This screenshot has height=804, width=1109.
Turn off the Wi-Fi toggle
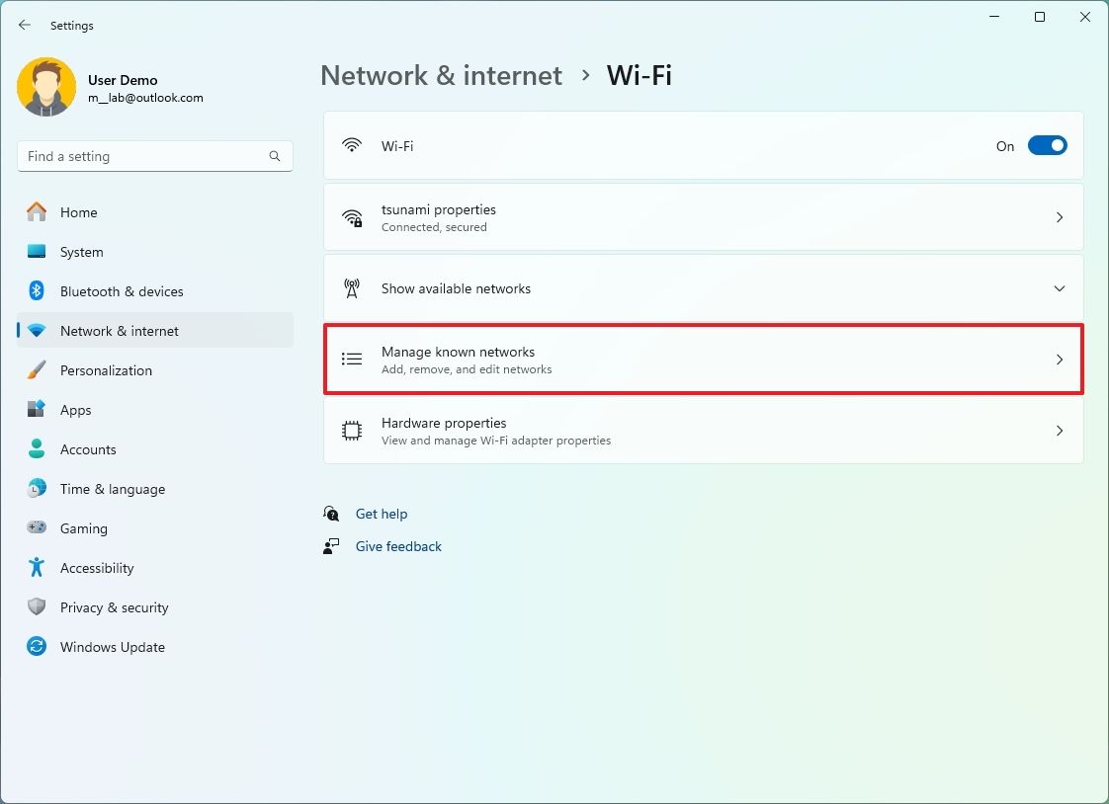coord(1047,145)
